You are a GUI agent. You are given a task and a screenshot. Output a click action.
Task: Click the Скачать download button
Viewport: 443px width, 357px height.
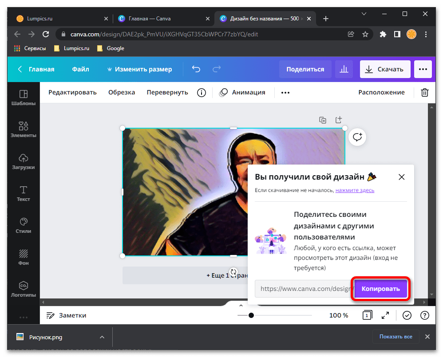385,69
